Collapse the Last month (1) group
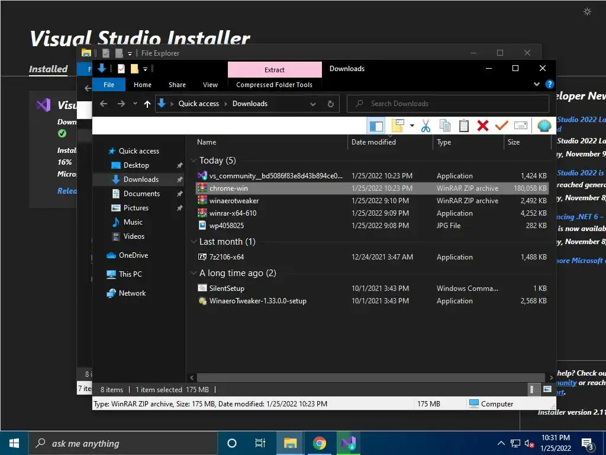 194,242
